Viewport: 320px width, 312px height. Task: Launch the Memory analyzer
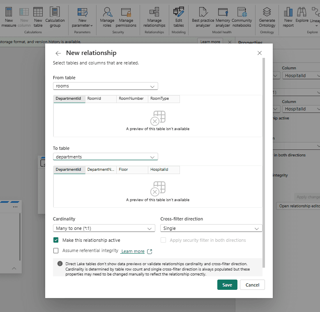click(223, 17)
